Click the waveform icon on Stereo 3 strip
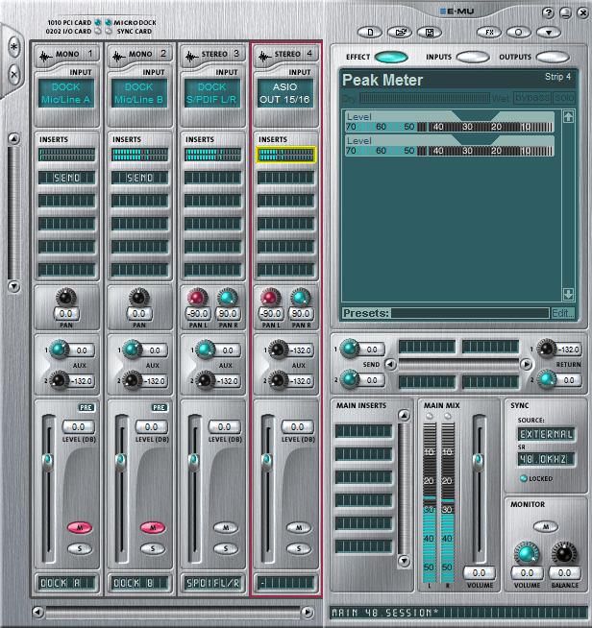Screen dimensions: 592x628 pos(191,56)
